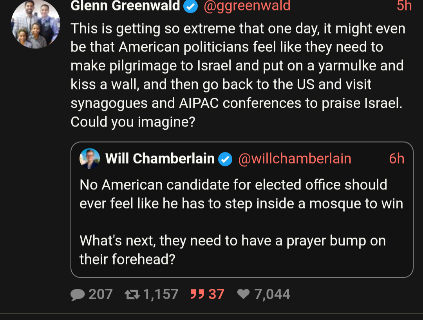Viewport: 423px width, 320px height.
Task: View the 207 replies count
Action: (x=101, y=294)
